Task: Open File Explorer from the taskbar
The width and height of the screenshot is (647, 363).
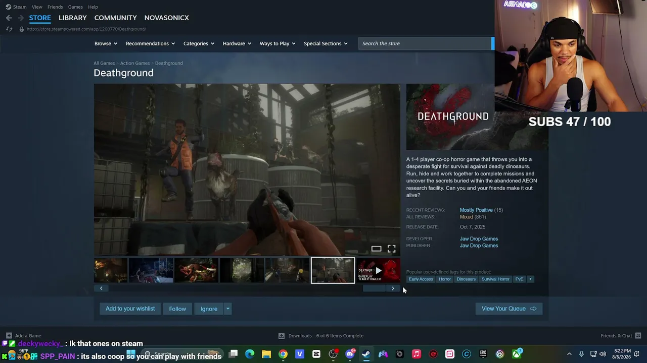Action: [x=266, y=354]
